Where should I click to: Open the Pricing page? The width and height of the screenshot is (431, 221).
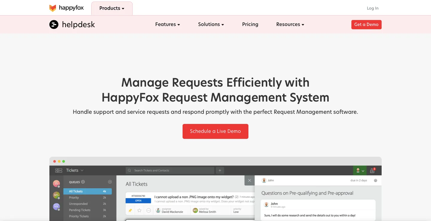[x=250, y=24]
